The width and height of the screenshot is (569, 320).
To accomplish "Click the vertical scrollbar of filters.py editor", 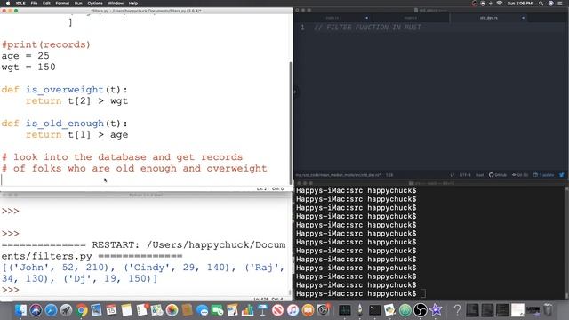I will [x=290, y=124].
